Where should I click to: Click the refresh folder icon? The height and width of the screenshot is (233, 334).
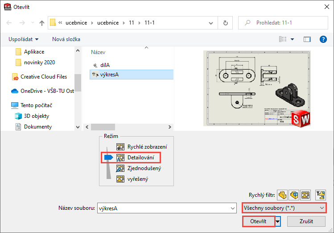coord(226,23)
